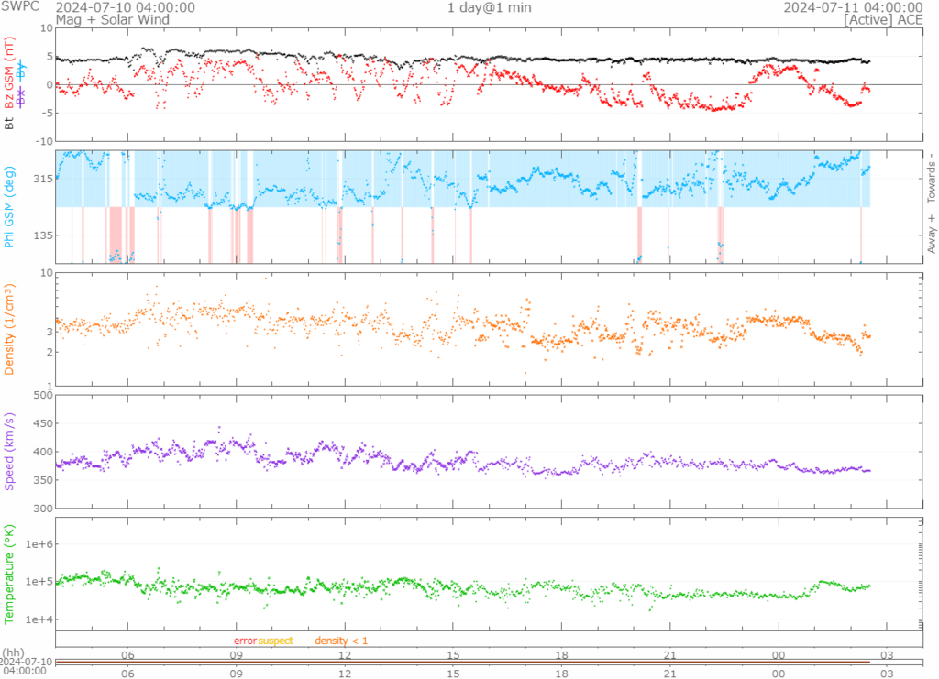Click the 'density < 1' legend entry
Screen dimensions: 939x679
[x=341, y=641]
